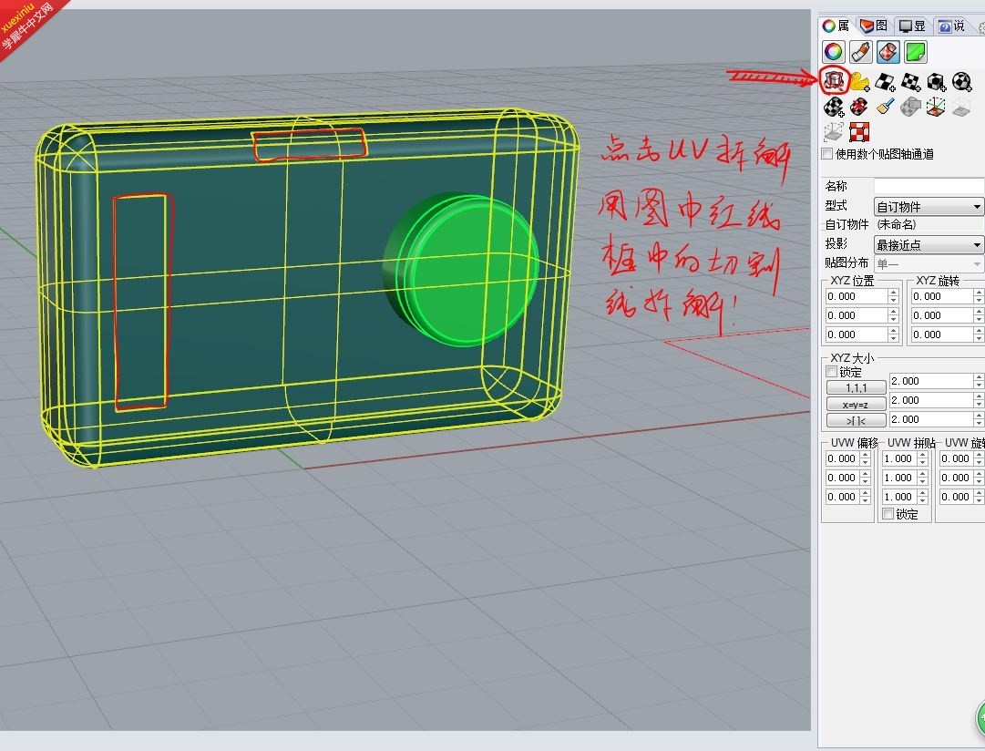The width and height of the screenshot is (985, 751).
Task: Click the greyed mapping widget icon beside the red-based box
Action: pyautogui.click(x=961, y=107)
